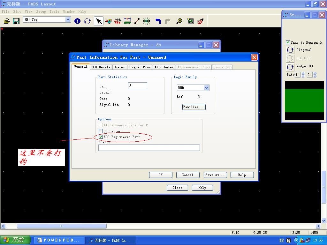Image resolution: width=327 pixels, height=245 pixels.
Task: Toggle Snap to Design Grid checkbox
Action: 288,42
